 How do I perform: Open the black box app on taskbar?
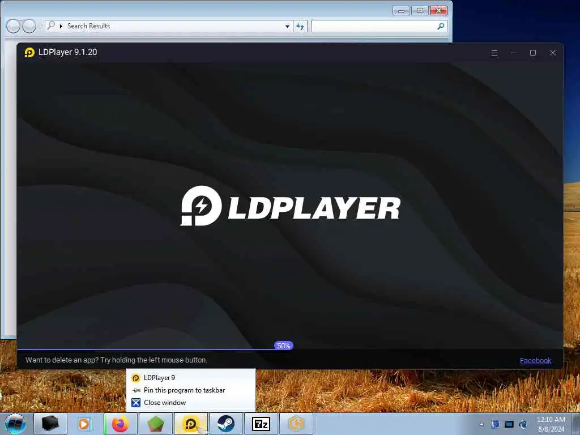pyautogui.click(x=50, y=424)
